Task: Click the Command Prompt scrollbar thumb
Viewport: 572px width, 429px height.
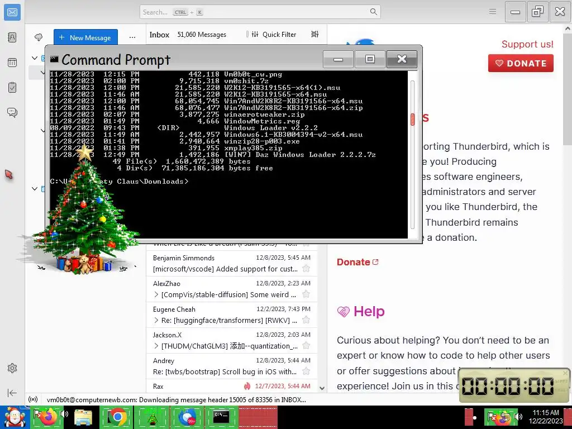Action: click(413, 120)
